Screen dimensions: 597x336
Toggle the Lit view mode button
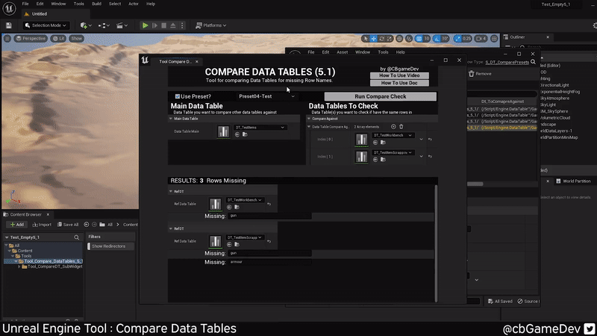click(x=57, y=38)
